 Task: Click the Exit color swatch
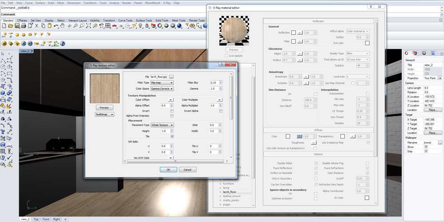click(367, 43)
